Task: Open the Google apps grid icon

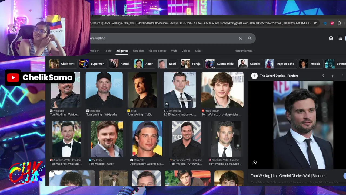Action: click(340, 38)
